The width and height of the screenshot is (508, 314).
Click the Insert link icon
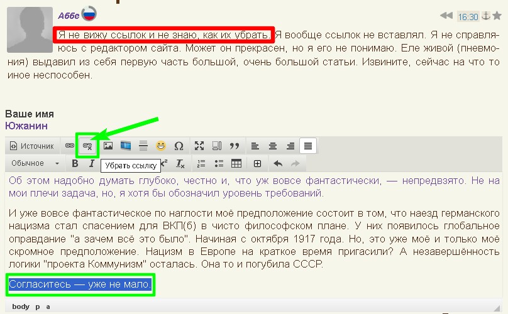point(70,146)
